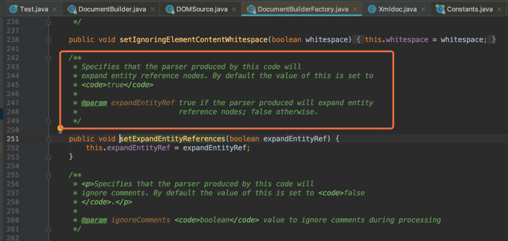Click line number 252 in the gutter

pos(11,148)
